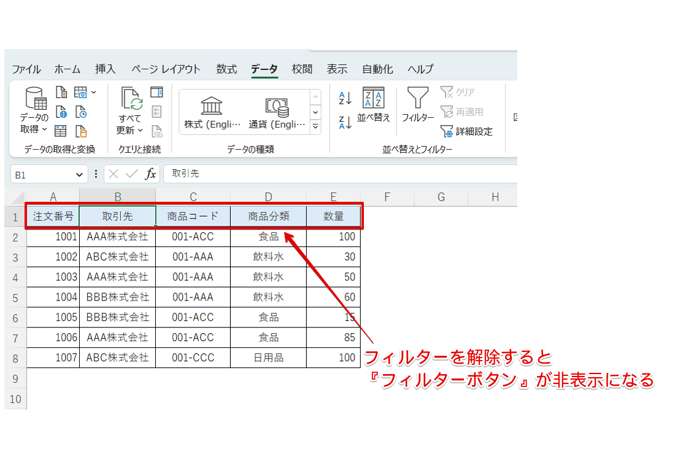
Task: Click the すべて更新 refresh icon
Action: 131,98
